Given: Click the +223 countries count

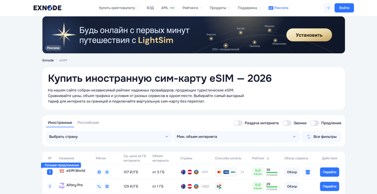Looking at the screenshot, I should [205, 186].
